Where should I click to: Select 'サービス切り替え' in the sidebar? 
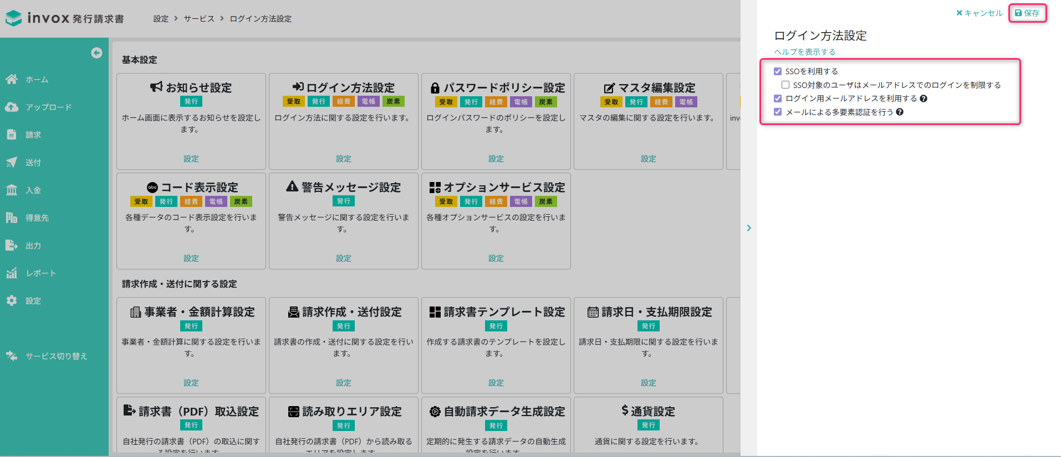[x=56, y=356]
